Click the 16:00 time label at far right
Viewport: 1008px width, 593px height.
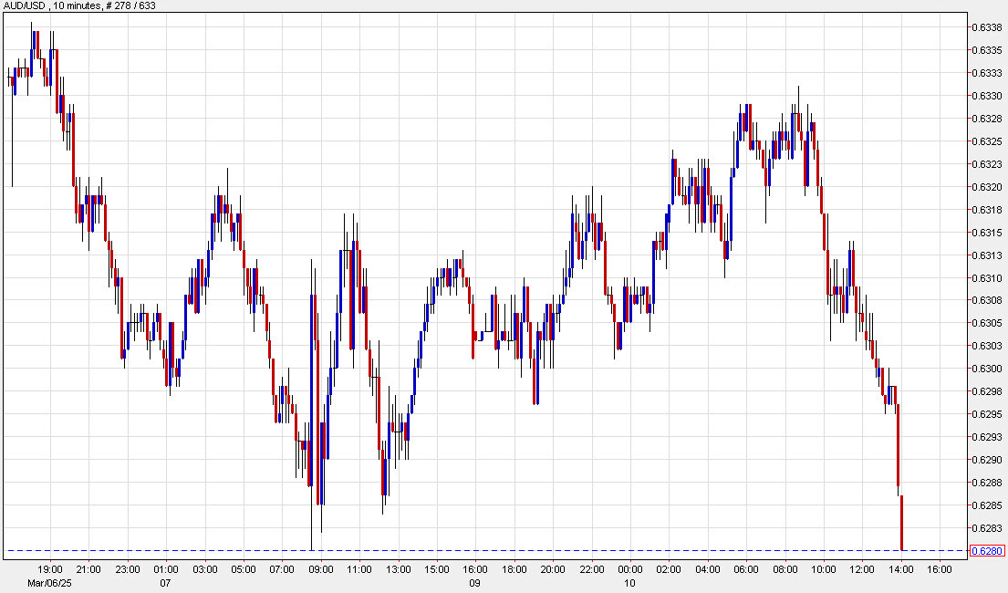coord(938,567)
